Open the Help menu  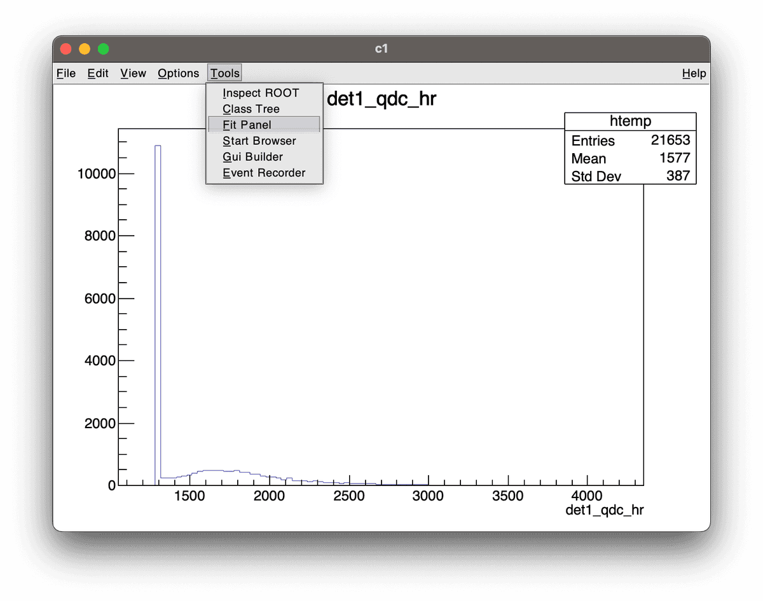(x=694, y=74)
